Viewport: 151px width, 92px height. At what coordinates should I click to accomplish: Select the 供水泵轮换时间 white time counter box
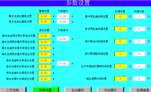pos(139,29)
